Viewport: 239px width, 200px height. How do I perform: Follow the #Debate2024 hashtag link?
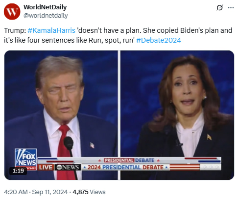(159, 40)
